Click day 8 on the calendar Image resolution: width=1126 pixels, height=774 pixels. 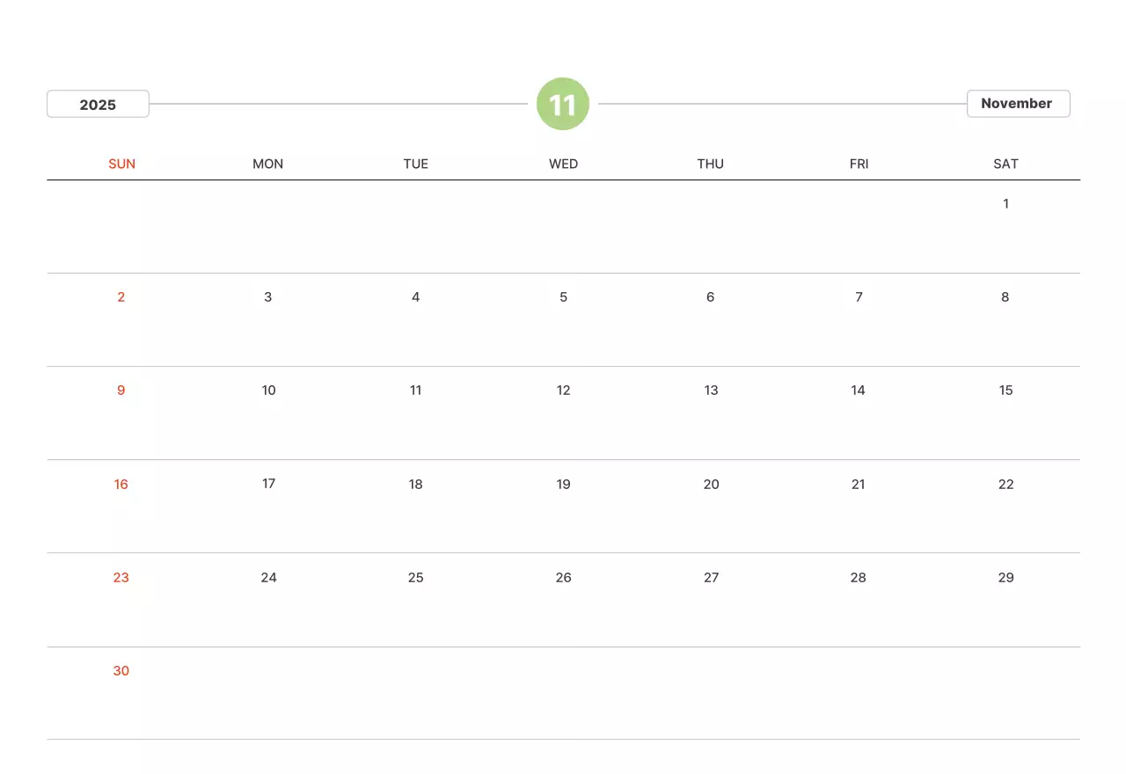coord(1005,297)
